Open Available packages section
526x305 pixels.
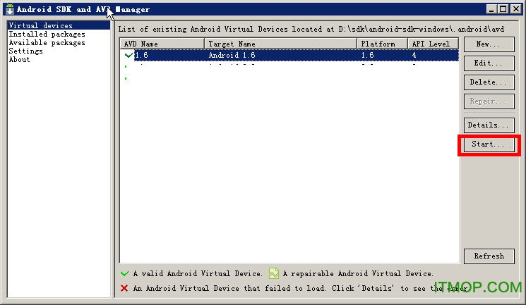(x=47, y=42)
